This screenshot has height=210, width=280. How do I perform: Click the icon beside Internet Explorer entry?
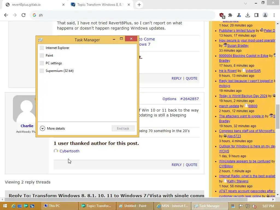[42, 48]
